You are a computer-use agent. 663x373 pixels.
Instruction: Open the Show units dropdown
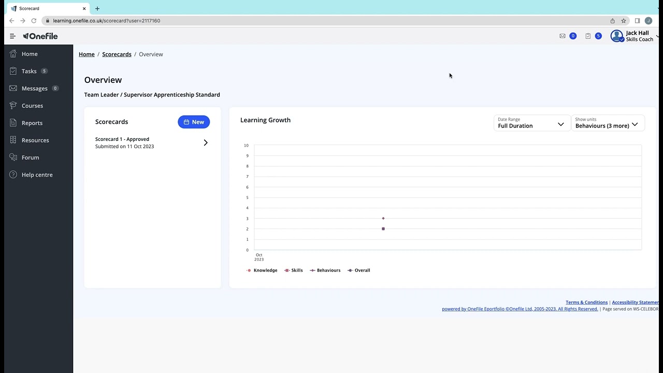[608, 123]
